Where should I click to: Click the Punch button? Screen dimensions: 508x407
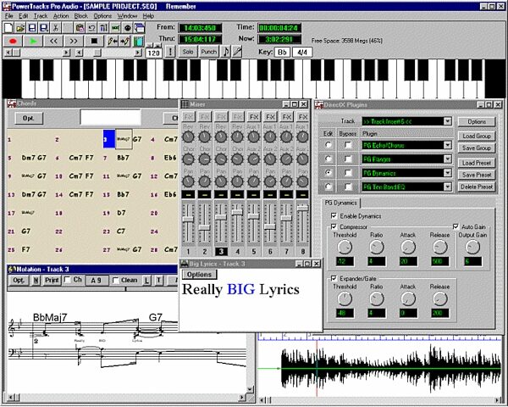[208, 52]
